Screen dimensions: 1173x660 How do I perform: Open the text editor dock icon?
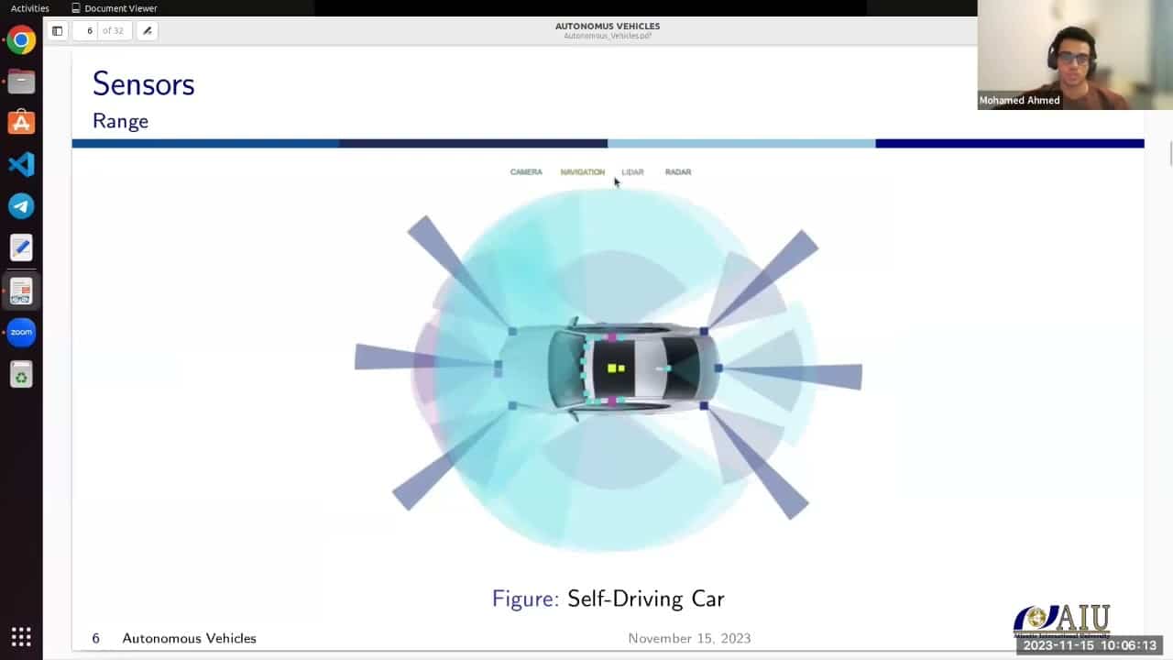(21, 247)
